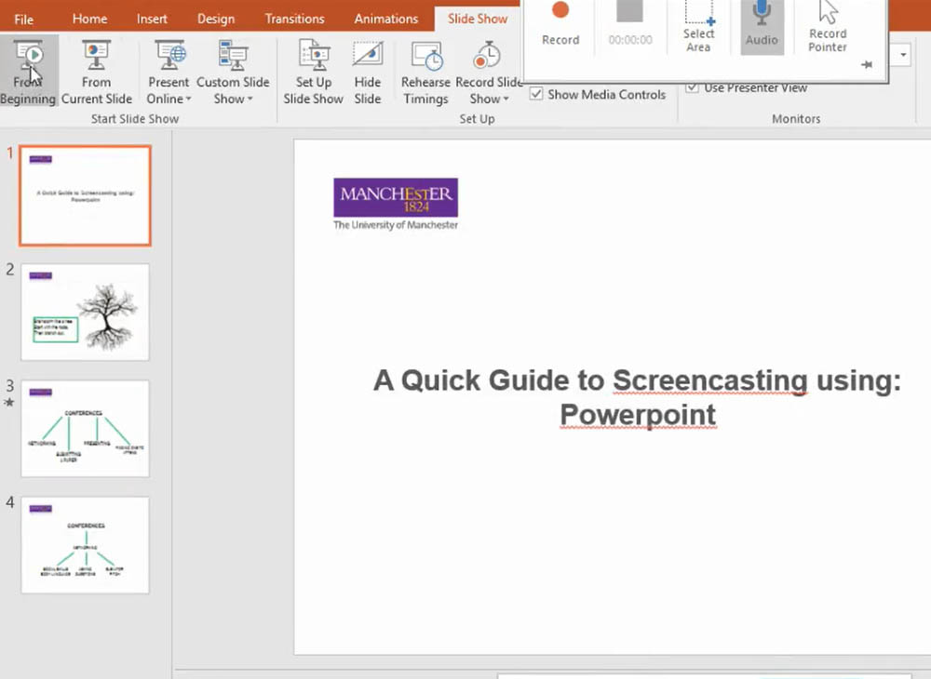The image size is (931, 679).
Task: Click the animation star beside slide 3
Action: pyautogui.click(x=9, y=403)
